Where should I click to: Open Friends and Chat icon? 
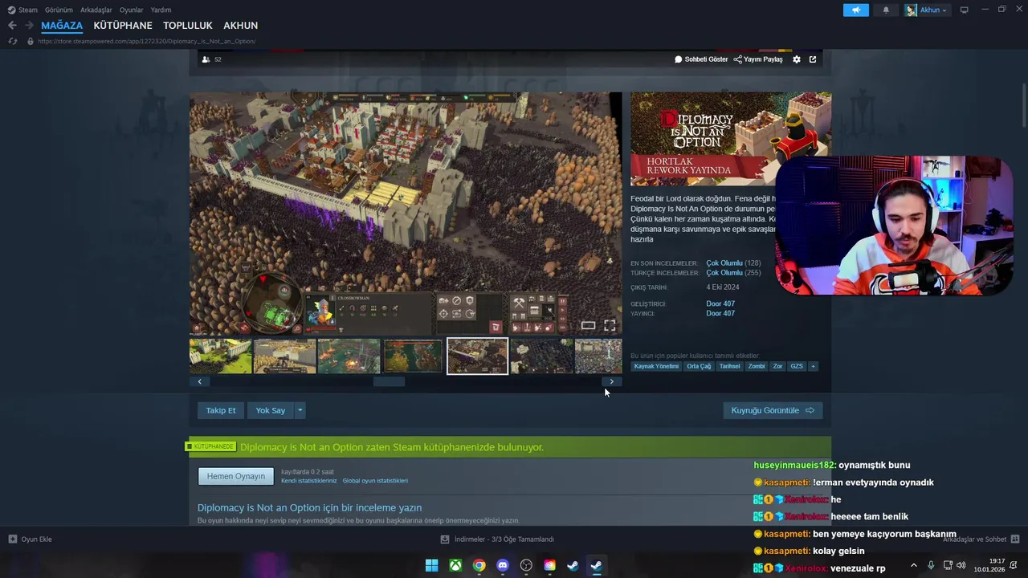[1015, 539]
